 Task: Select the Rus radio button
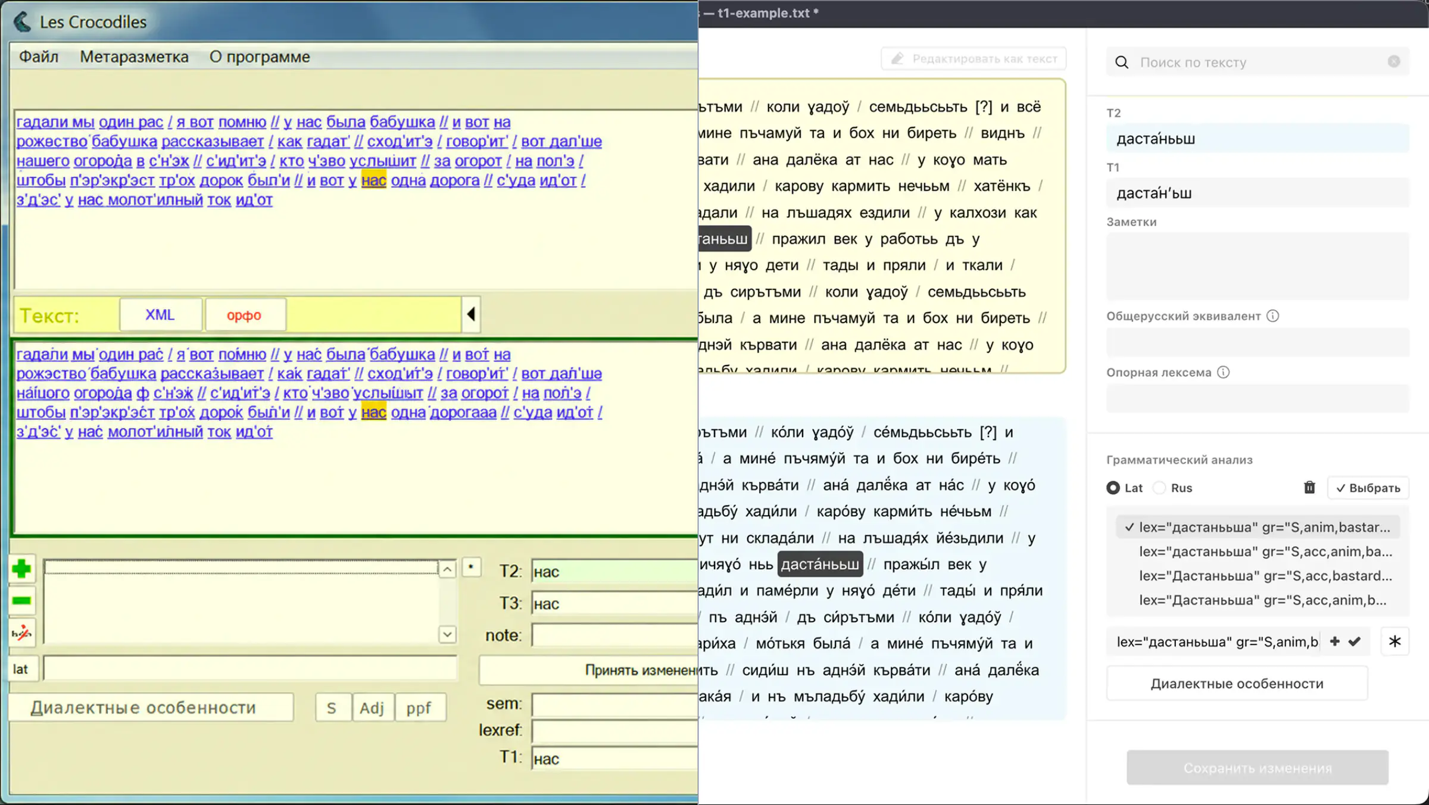point(1159,488)
